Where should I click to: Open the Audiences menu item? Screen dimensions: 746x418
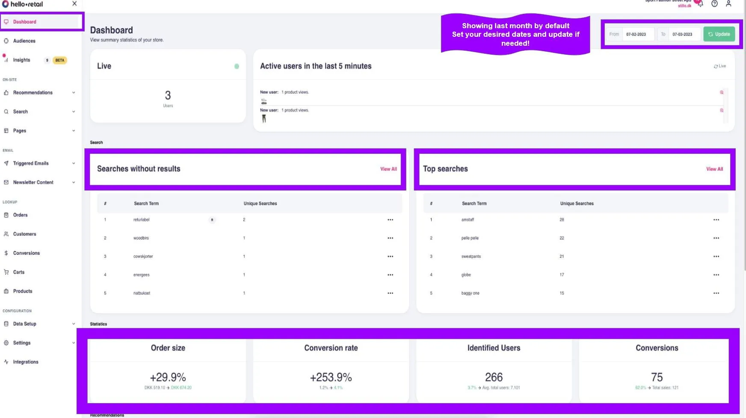(24, 41)
